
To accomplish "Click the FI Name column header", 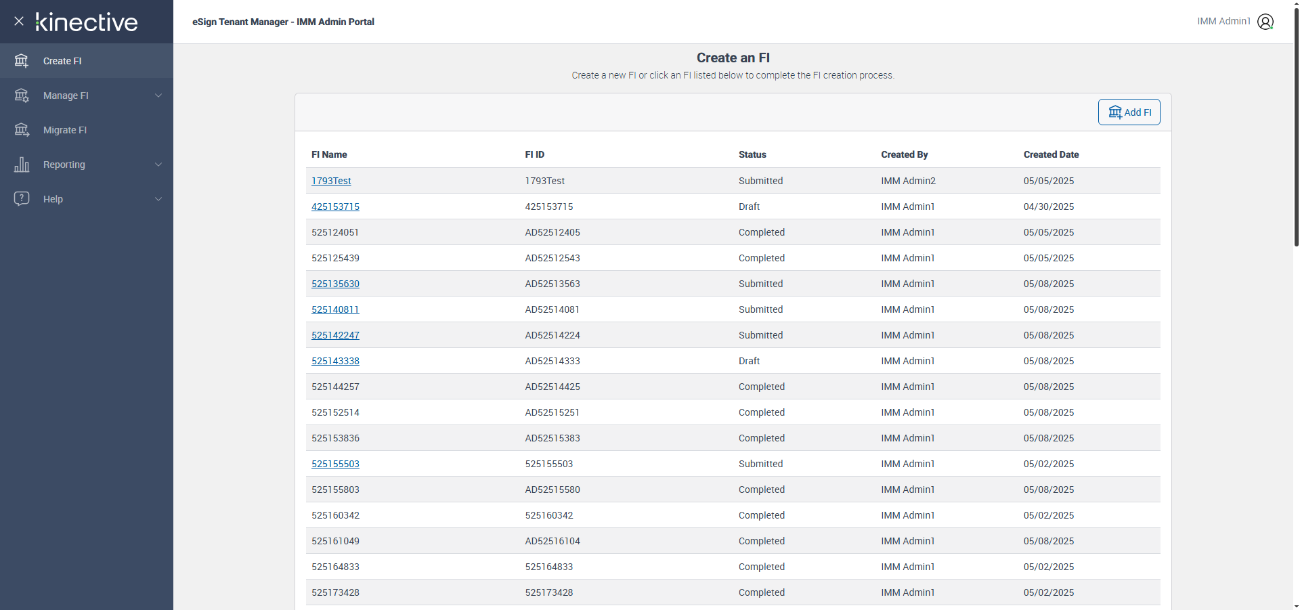I will [x=329, y=154].
